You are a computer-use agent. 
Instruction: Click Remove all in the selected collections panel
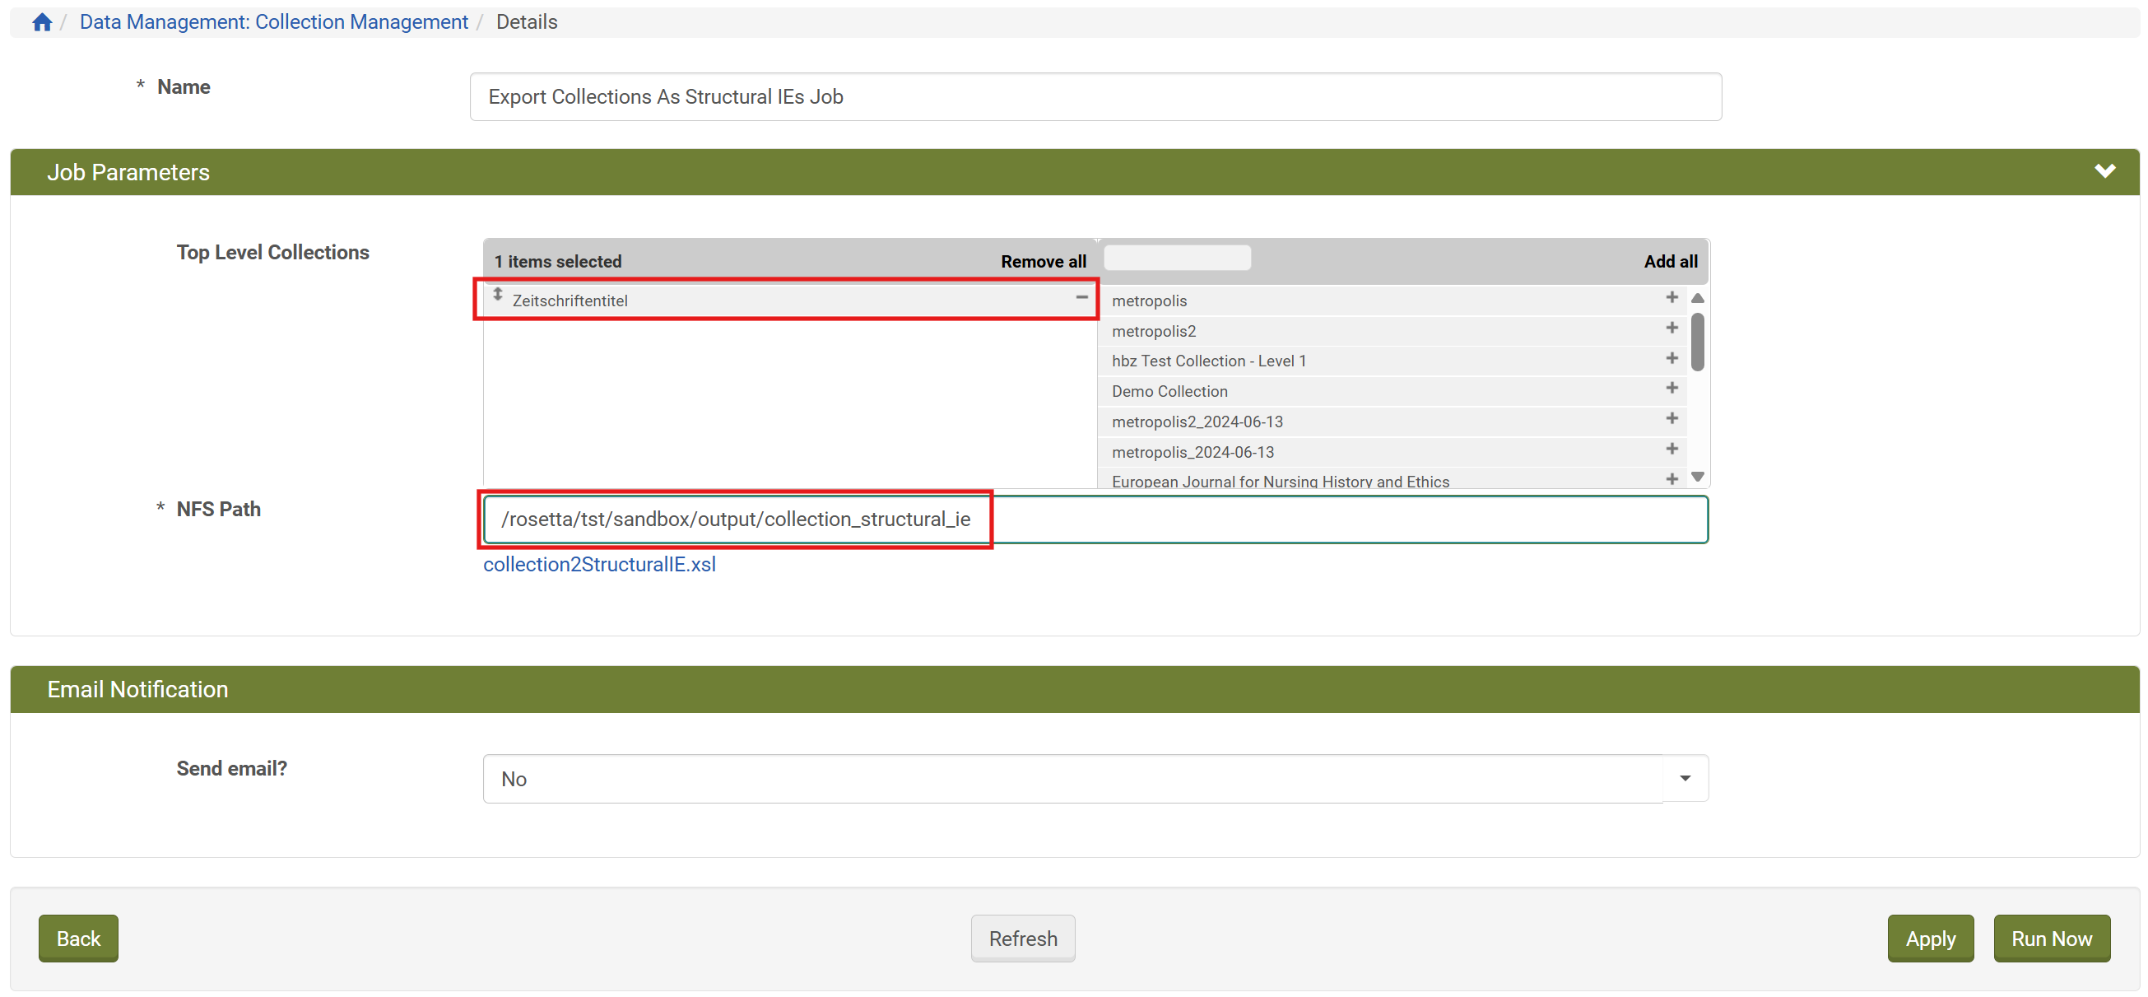1044,261
